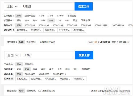Choose 大专 education in the upper panel
This screenshot has width=133, height=96.
(x=59, y=21)
